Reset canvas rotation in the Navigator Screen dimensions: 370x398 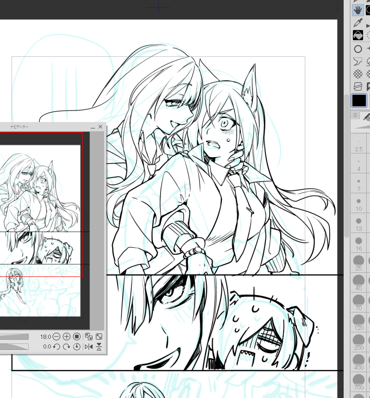tap(77, 347)
